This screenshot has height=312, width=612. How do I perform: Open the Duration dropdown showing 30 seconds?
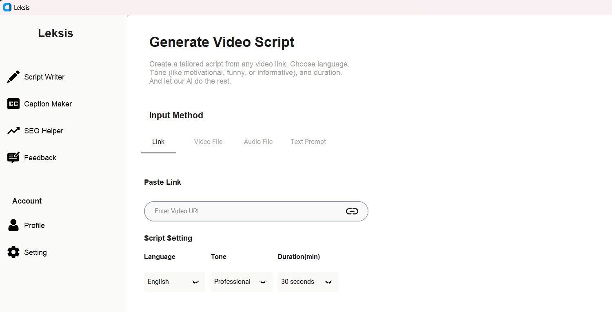[308, 282]
